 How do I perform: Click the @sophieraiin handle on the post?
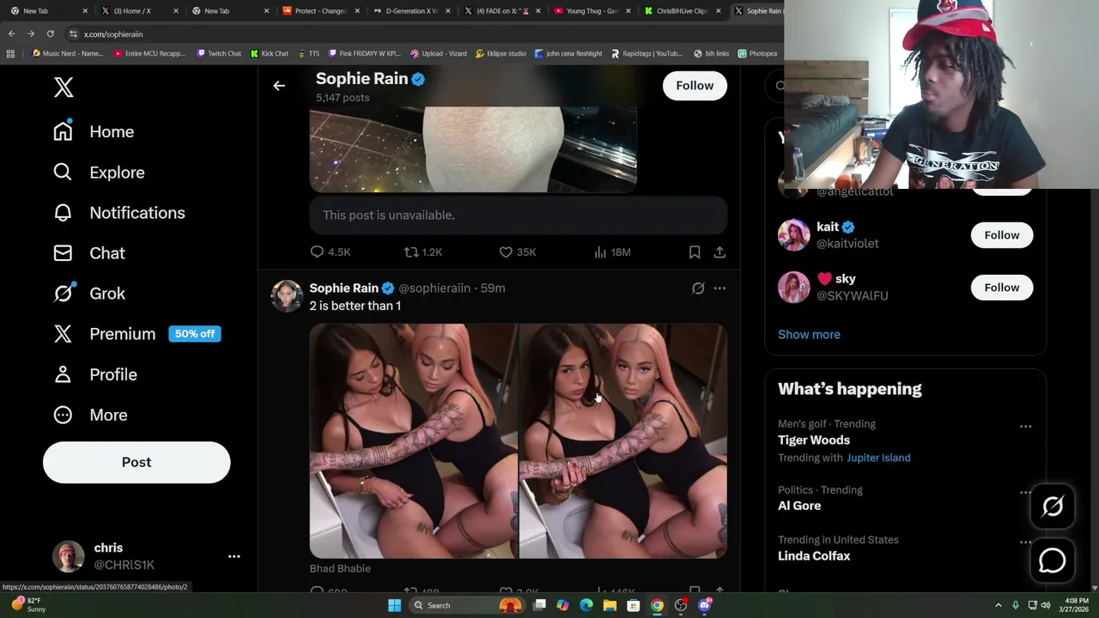click(434, 288)
